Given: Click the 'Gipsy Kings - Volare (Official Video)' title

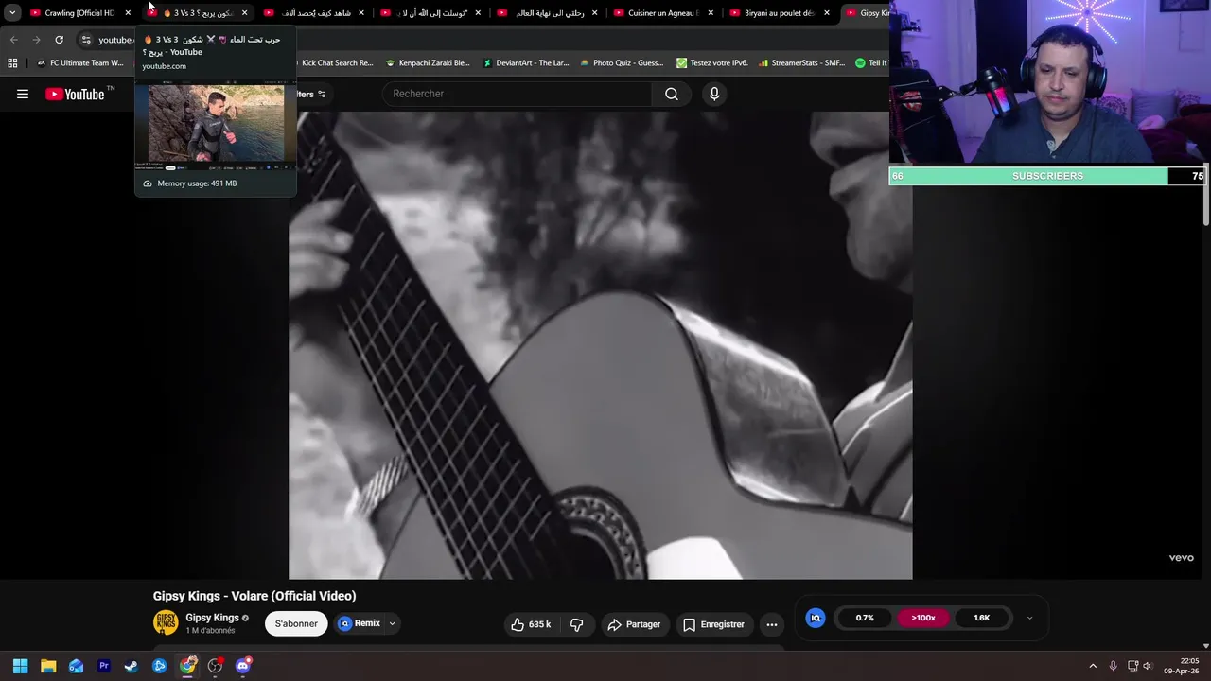Looking at the screenshot, I should coord(254,596).
